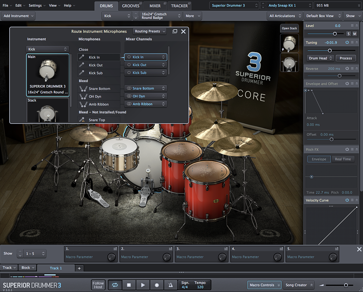Image resolution: width=363 pixels, height=292 pixels.
Task: Toggle the Velocity Curve power button
Action: (347, 200)
